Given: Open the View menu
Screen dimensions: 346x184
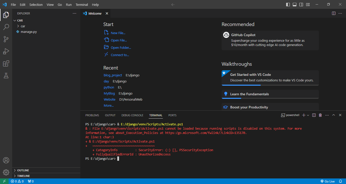Looking at the screenshot, I should pos(50,5).
